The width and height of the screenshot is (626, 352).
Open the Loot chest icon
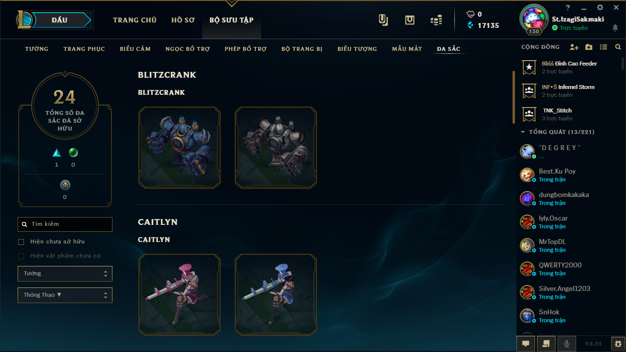[x=410, y=20]
